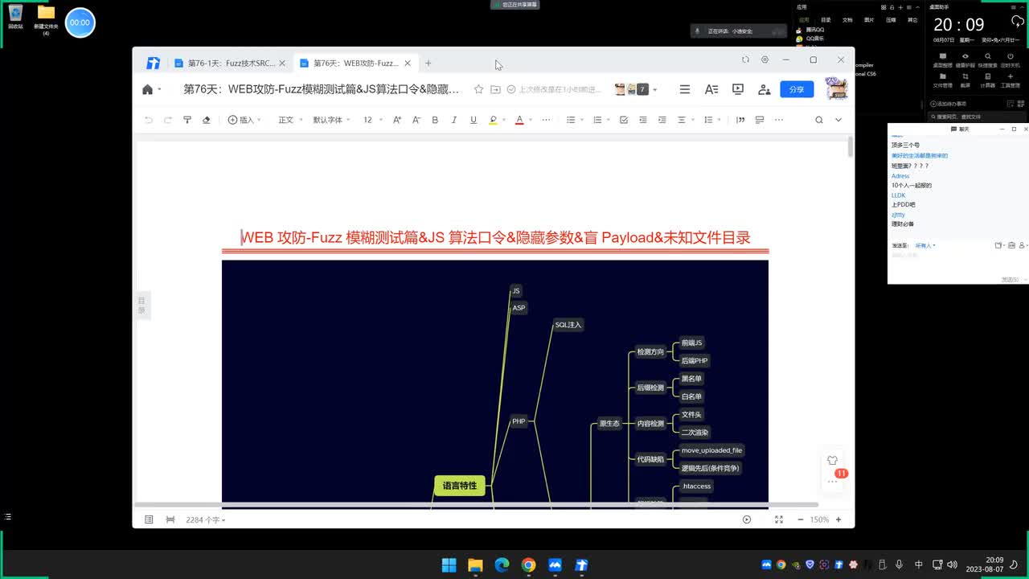Open Google Chrome from taskbar

528,565
